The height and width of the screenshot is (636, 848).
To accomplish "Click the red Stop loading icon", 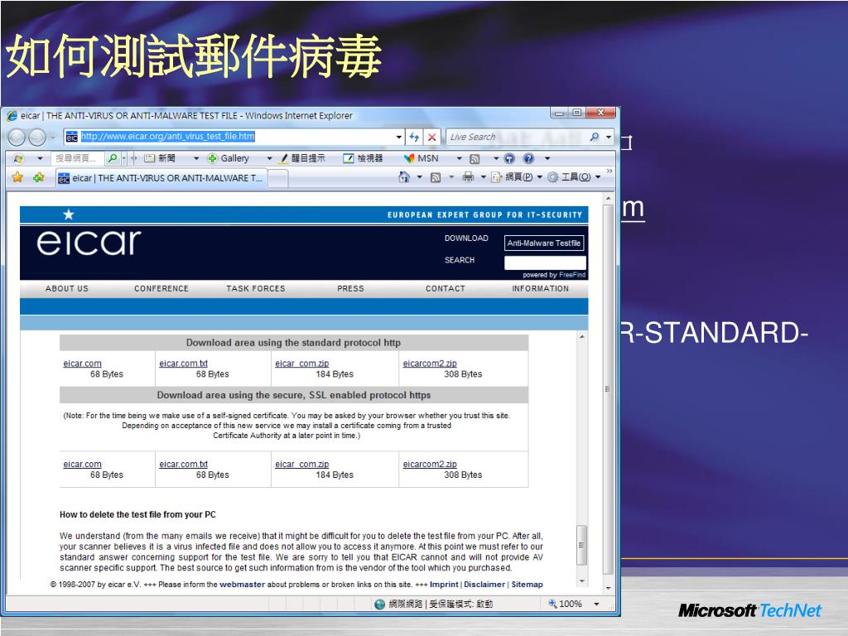I will 431,137.
